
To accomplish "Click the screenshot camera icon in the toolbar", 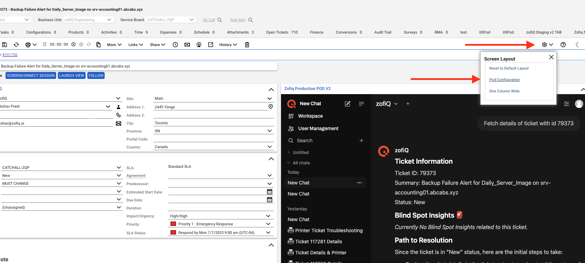I will [x=187, y=45].
